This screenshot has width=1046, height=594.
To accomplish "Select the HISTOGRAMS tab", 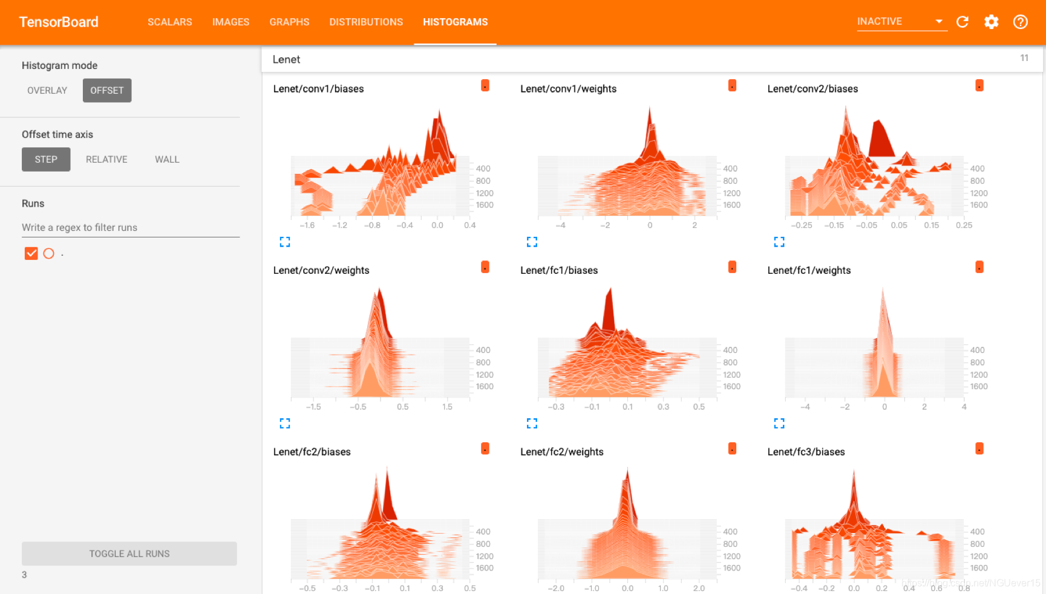I will [455, 22].
